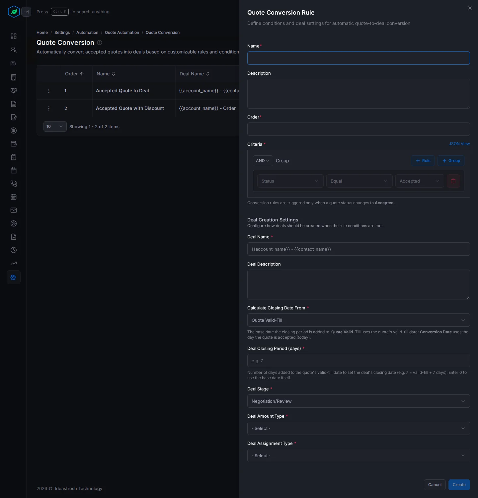Screen dimensions: 478x498
Task: Focus the Deal Closing Period days field
Action: [x=358, y=361]
